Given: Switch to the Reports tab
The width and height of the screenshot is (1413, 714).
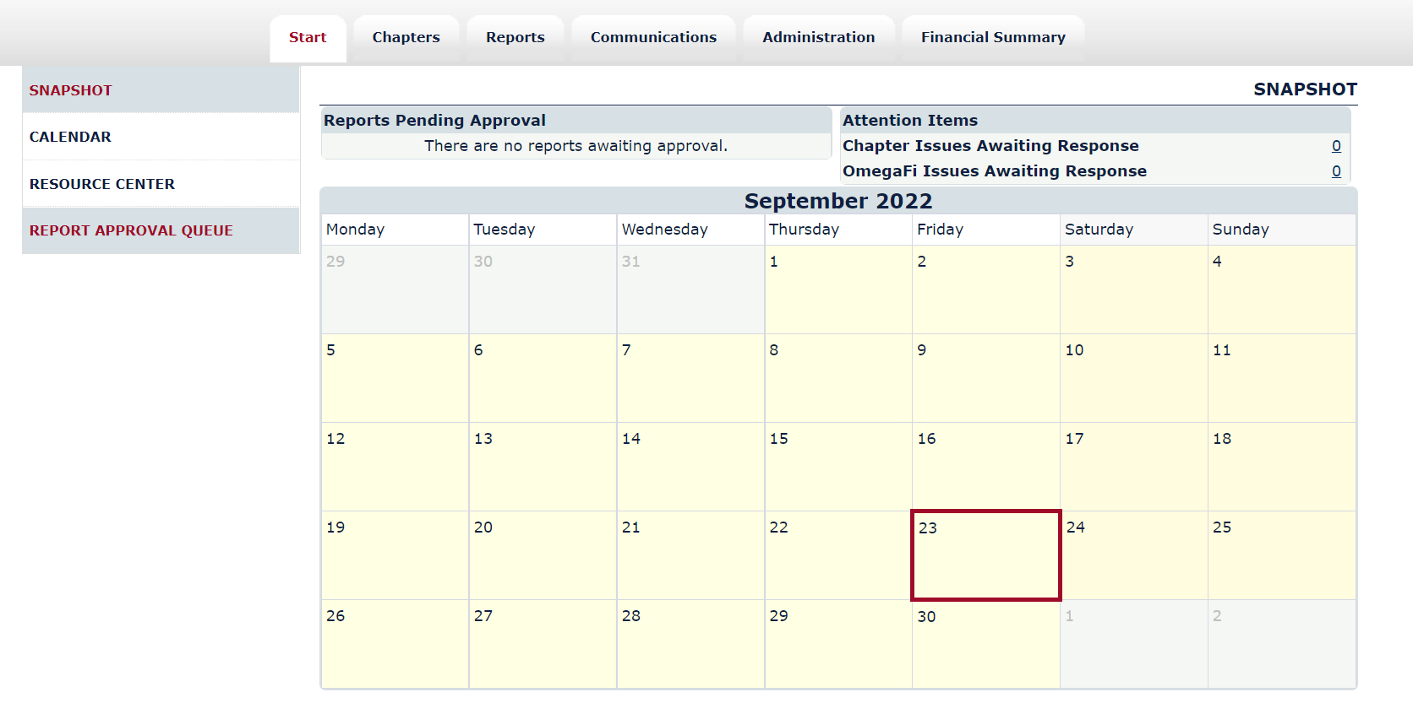Looking at the screenshot, I should tap(515, 38).
